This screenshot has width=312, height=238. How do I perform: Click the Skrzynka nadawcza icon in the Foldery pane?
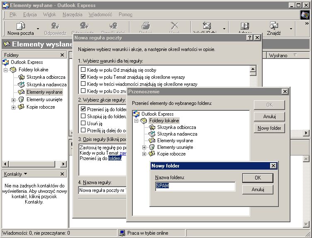21,85
